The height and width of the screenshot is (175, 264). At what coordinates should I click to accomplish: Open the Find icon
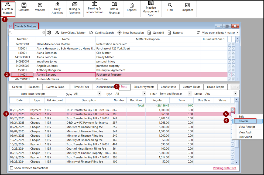[170, 8]
